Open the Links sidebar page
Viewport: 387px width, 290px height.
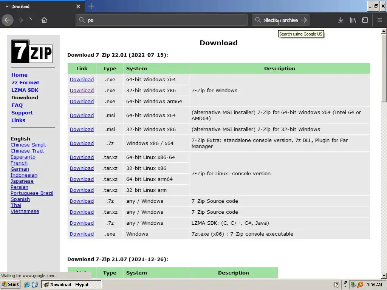click(x=18, y=120)
